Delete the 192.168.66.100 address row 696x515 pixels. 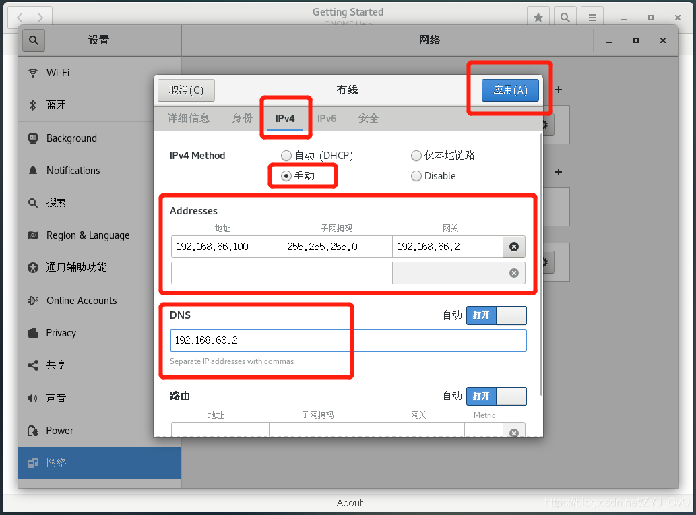[x=514, y=247]
